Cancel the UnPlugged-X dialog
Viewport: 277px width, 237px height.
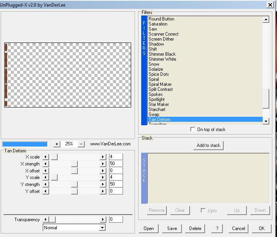click(238, 228)
